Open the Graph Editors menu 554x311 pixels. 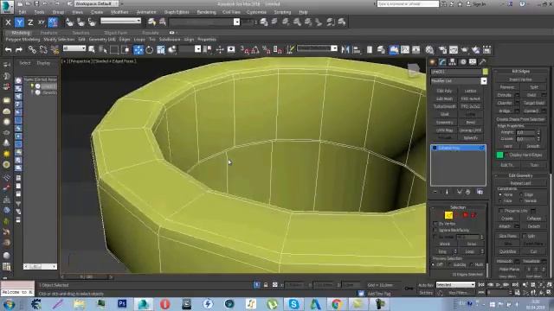point(177,12)
